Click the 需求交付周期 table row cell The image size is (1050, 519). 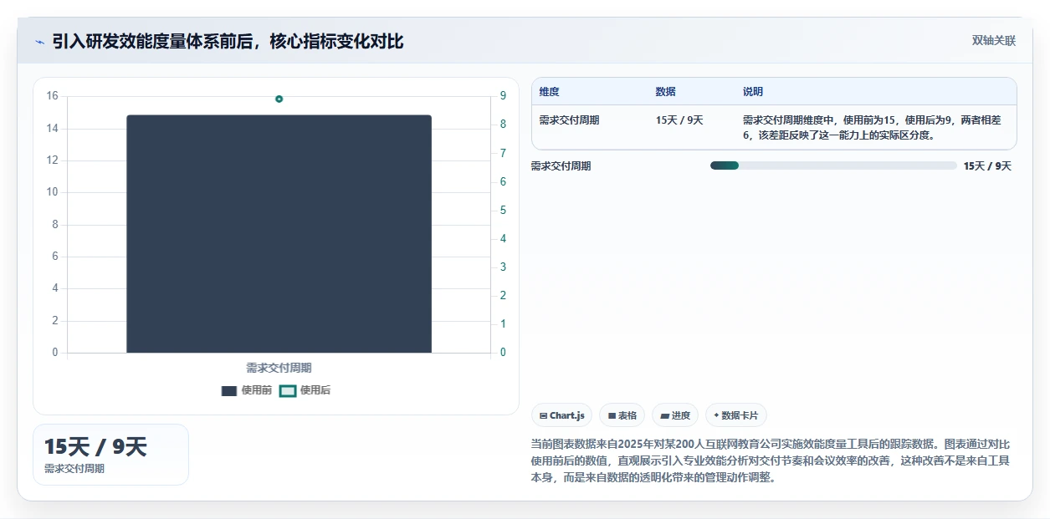[x=569, y=120]
